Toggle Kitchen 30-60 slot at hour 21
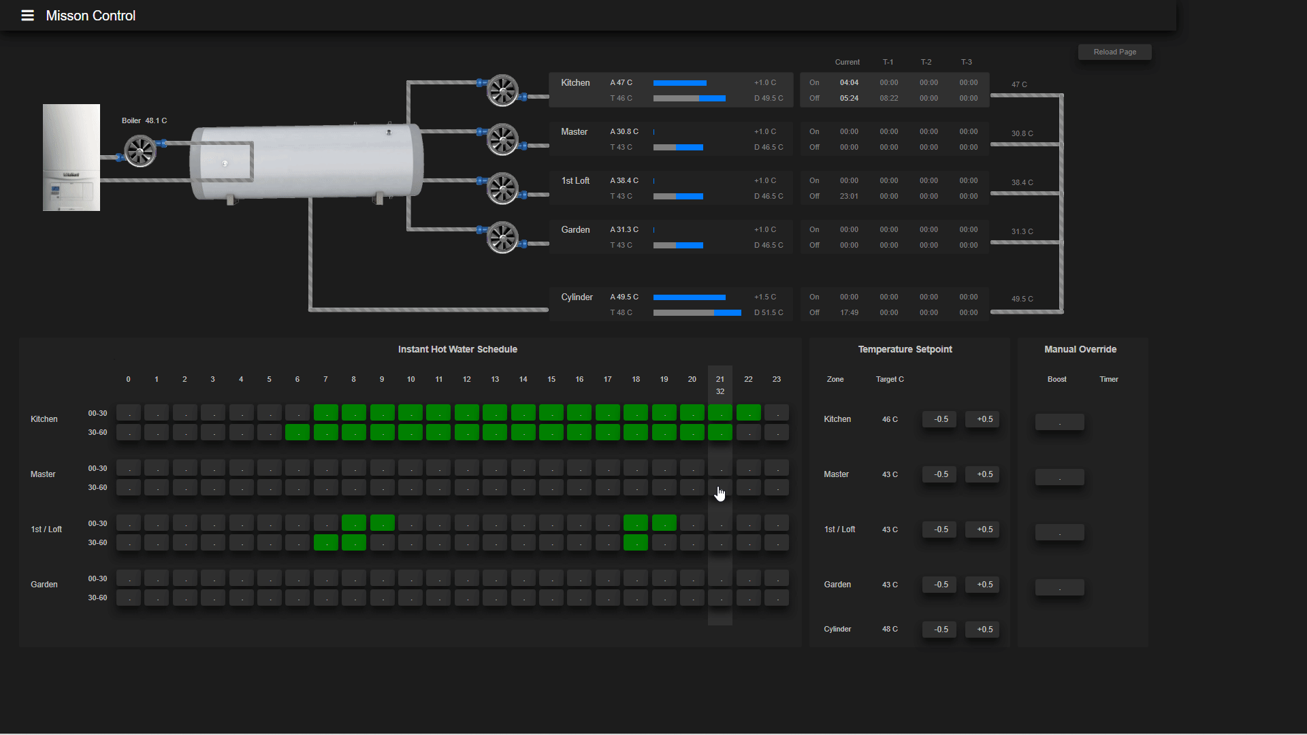Screen dimensions: 1307x735 720,432
